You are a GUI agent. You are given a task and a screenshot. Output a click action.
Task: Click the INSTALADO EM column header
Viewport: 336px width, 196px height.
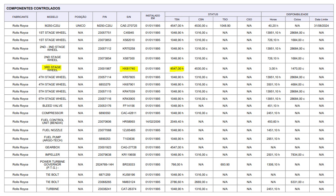pyautogui.click(x=153, y=17)
